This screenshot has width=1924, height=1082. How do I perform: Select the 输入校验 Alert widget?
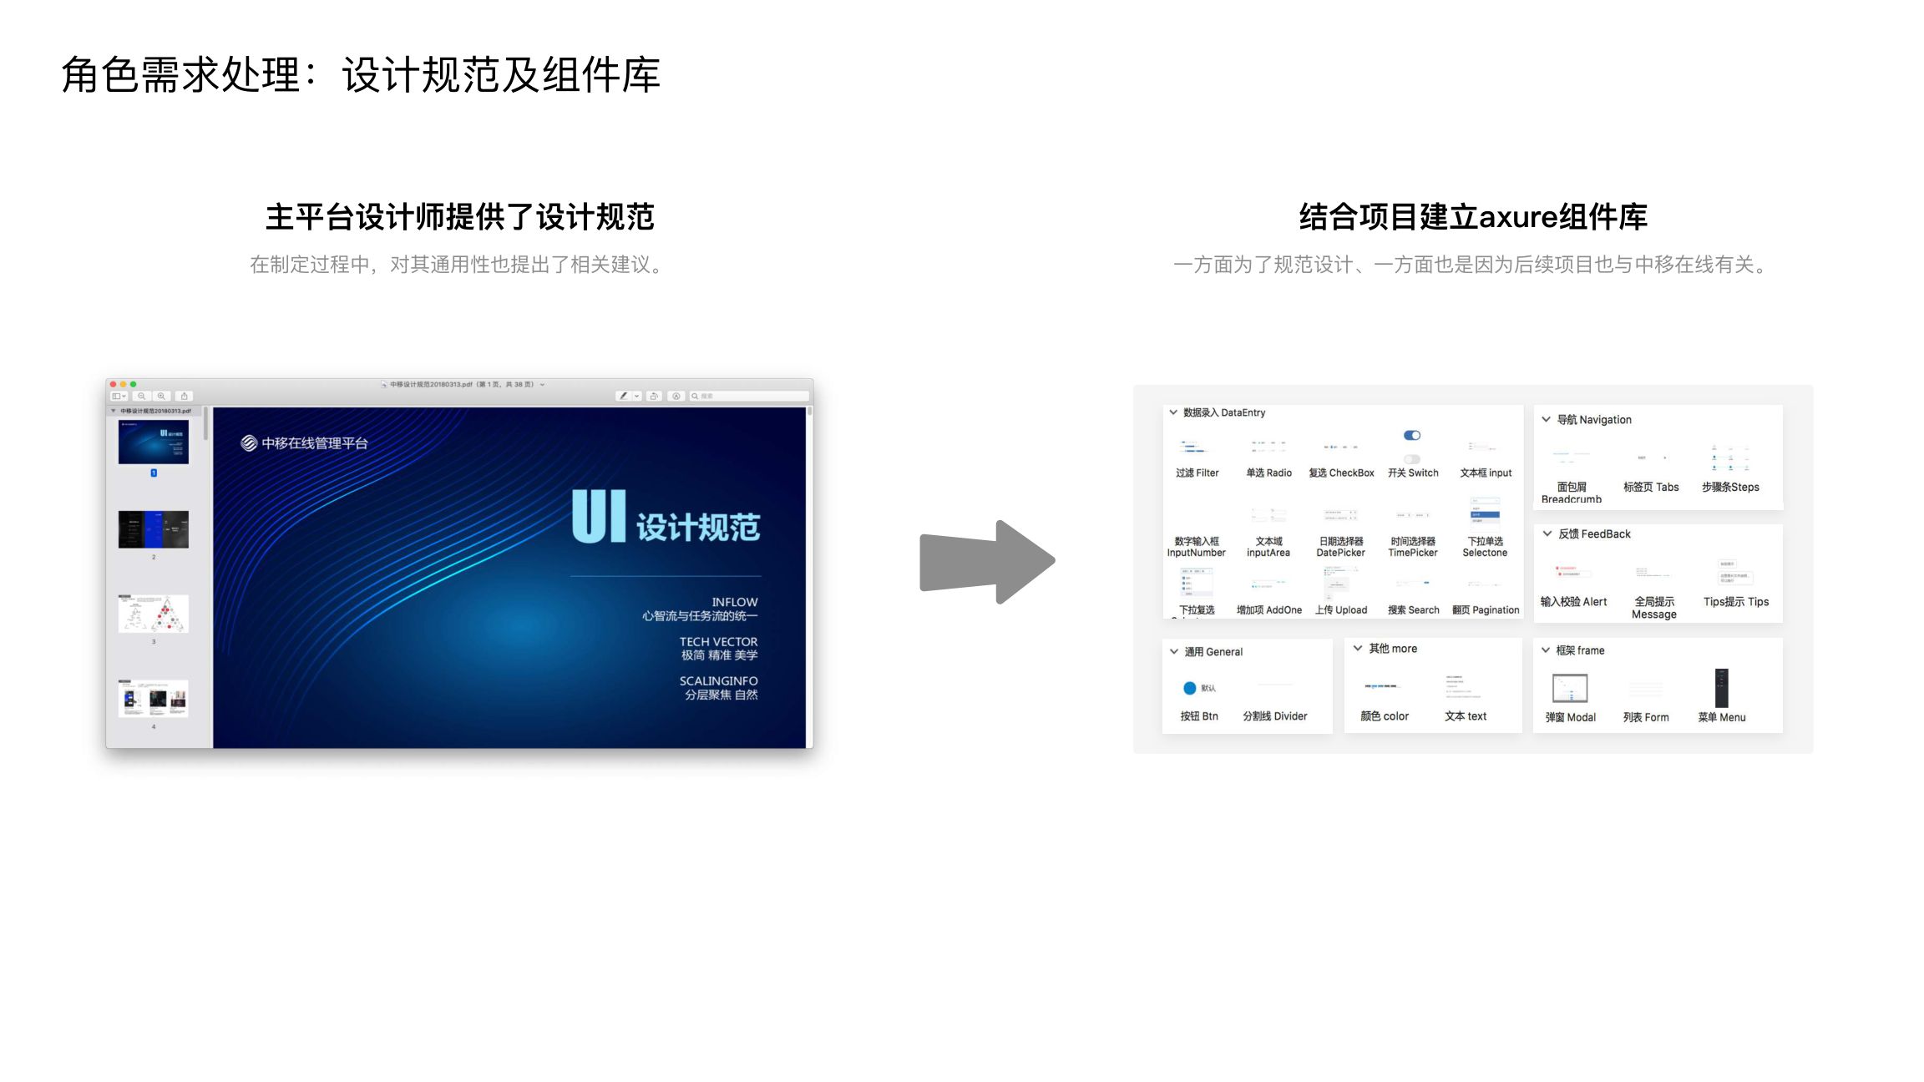1573,586
